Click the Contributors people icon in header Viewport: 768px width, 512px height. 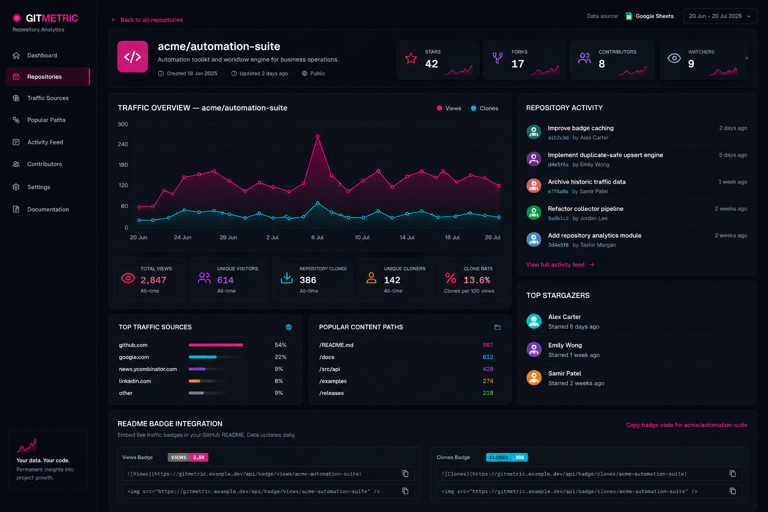pos(584,58)
